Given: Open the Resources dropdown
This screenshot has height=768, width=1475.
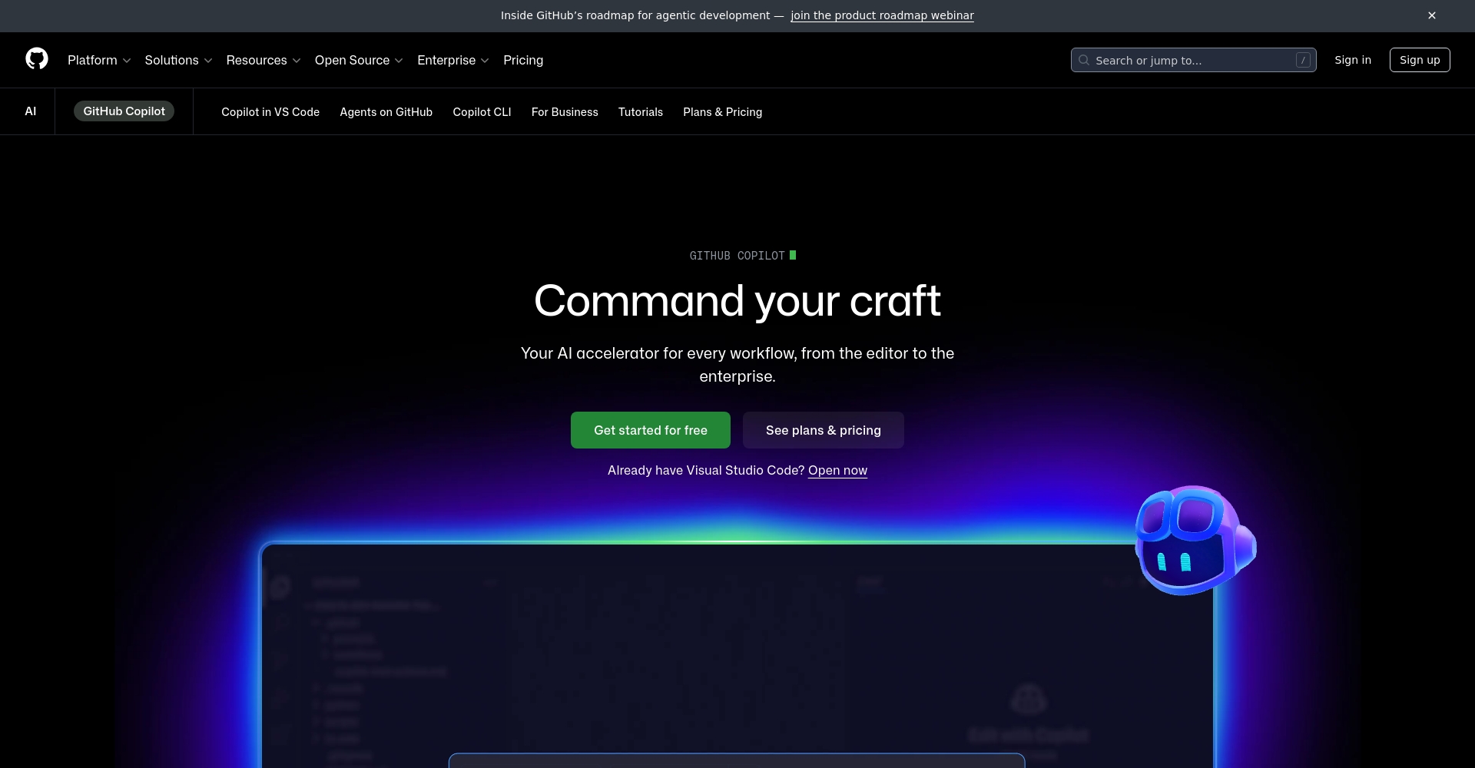Looking at the screenshot, I should click(264, 60).
